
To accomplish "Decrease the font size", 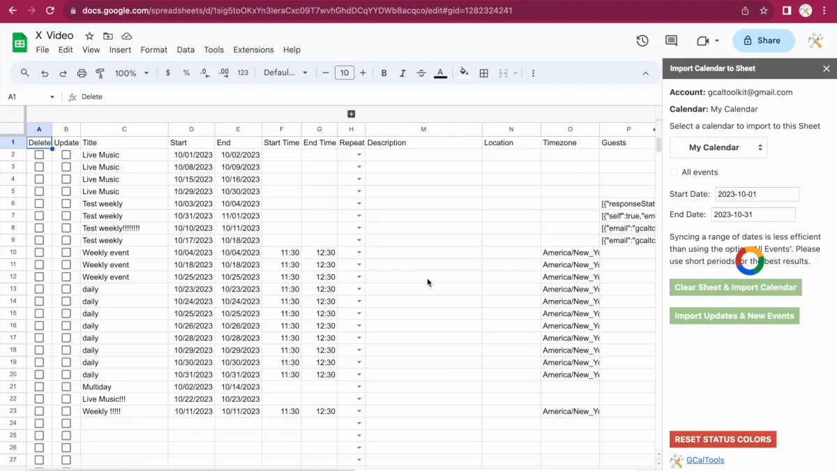I will pyautogui.click(x=325, y=73).
